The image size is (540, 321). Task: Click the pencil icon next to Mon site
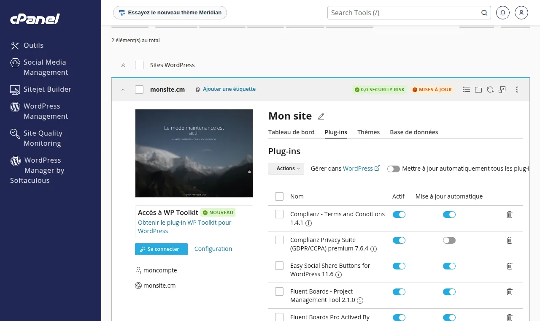tap(321, 116)
